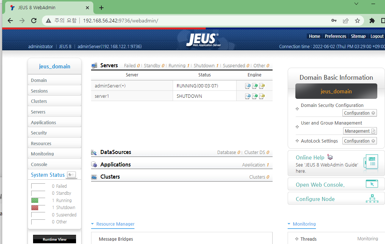Click the browser back arrow

click(10, 21)
